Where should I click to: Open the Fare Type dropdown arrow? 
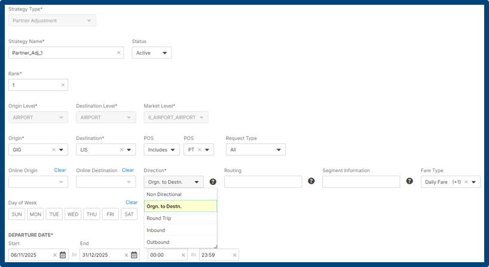pos(474,182)
